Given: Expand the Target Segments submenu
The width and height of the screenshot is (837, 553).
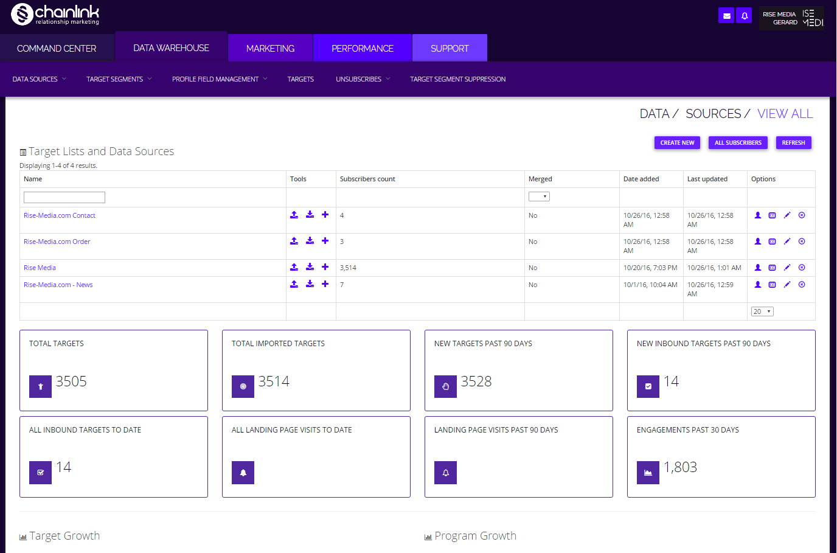Looking at the screenshot, I should 119,79.
